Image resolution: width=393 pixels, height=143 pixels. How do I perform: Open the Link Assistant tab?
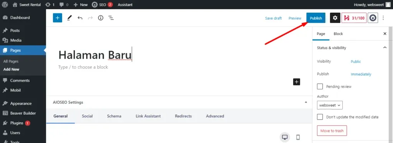tap(148, 116)
